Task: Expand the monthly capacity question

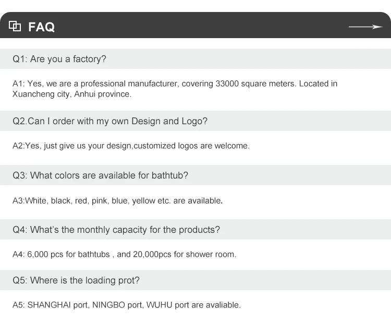Action: (x=116, y=230)
